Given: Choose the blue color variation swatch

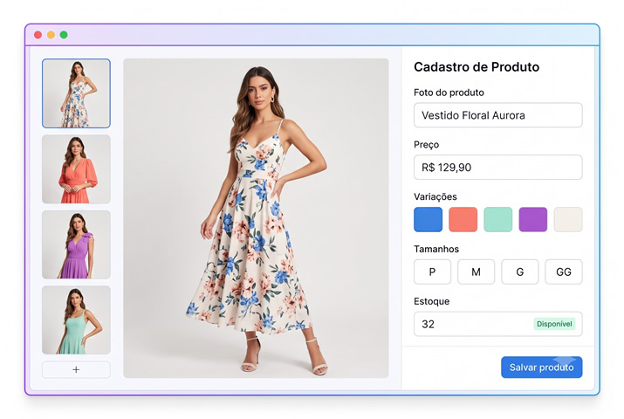Looking at the screenshot, I should (428, 219).
